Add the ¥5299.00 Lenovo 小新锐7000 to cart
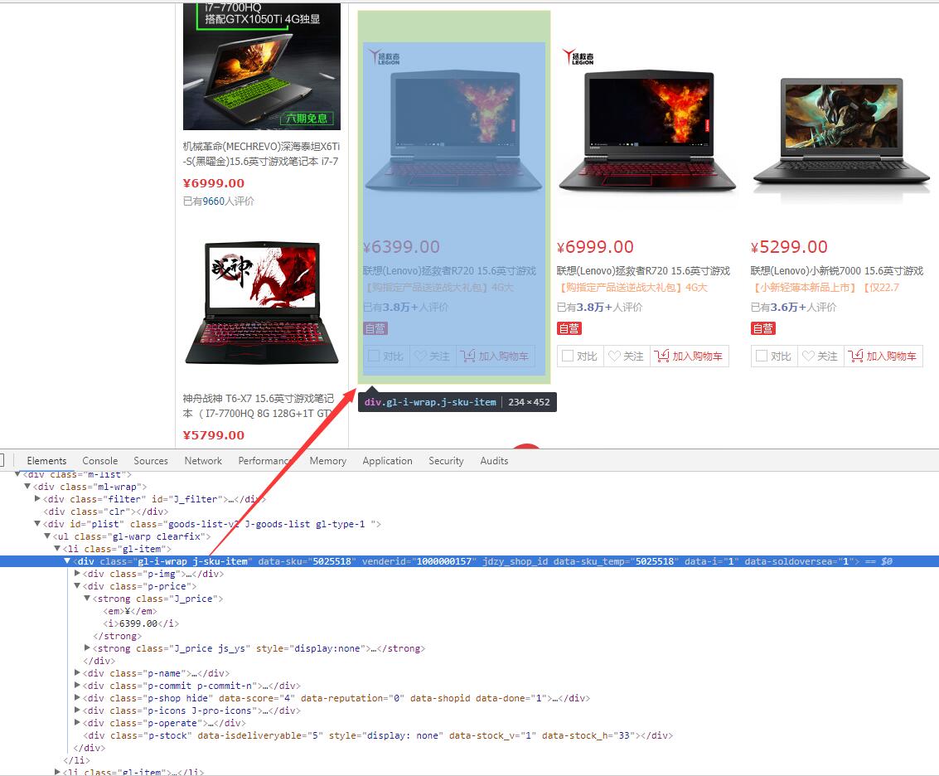 (x=883, y=356)
